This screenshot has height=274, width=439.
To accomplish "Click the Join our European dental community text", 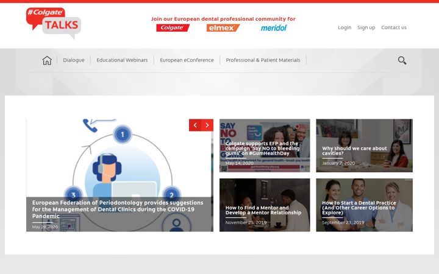I will tap(223, 19).
